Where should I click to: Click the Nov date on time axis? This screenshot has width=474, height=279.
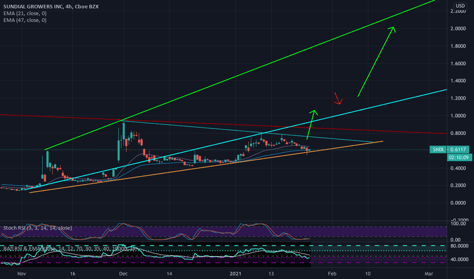21,273
